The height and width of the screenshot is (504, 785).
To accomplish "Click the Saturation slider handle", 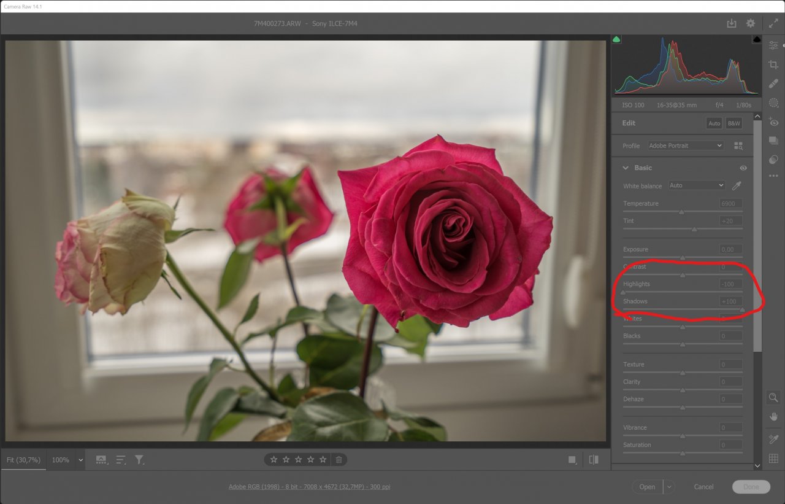I will (x=683, y=453).
